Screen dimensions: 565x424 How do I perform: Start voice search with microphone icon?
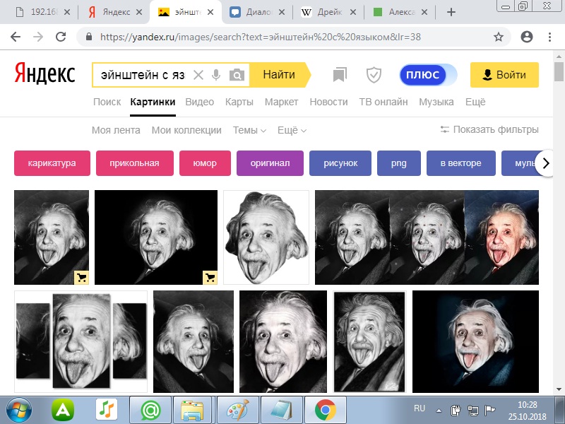click(216, 75)
